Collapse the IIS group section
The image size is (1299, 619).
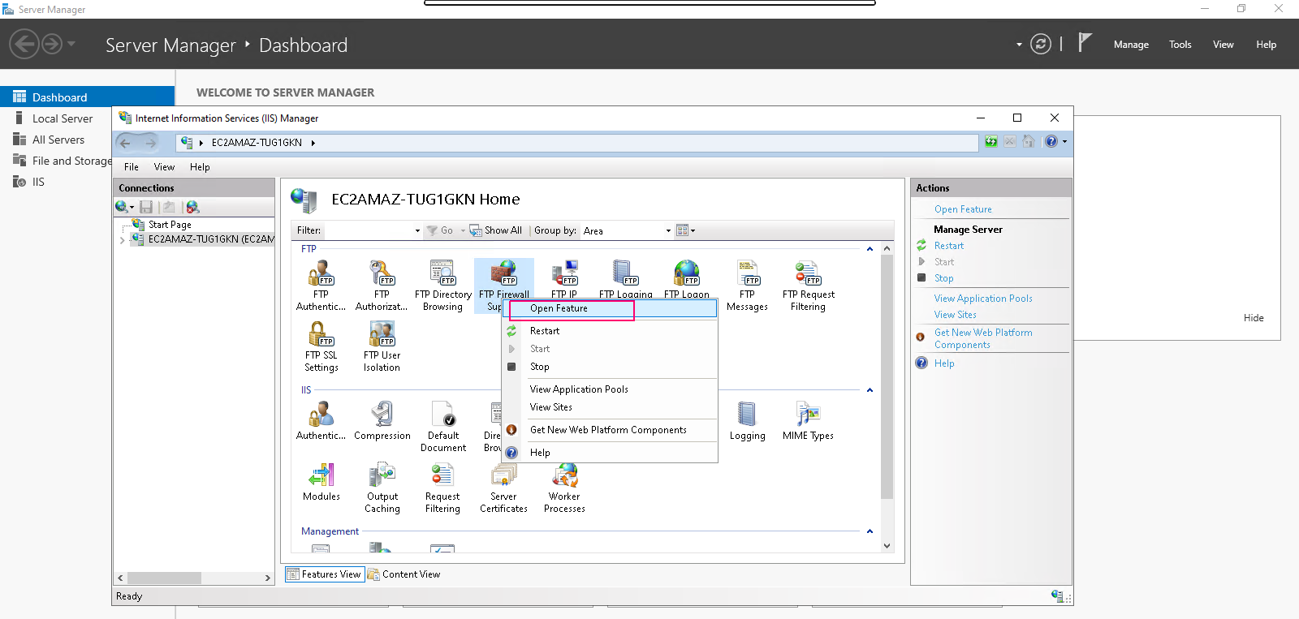[870, 390]
